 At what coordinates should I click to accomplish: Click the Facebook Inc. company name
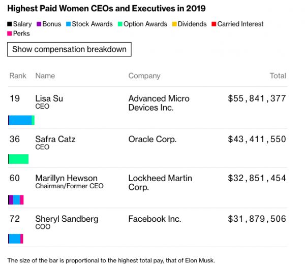tap(156, 219)
